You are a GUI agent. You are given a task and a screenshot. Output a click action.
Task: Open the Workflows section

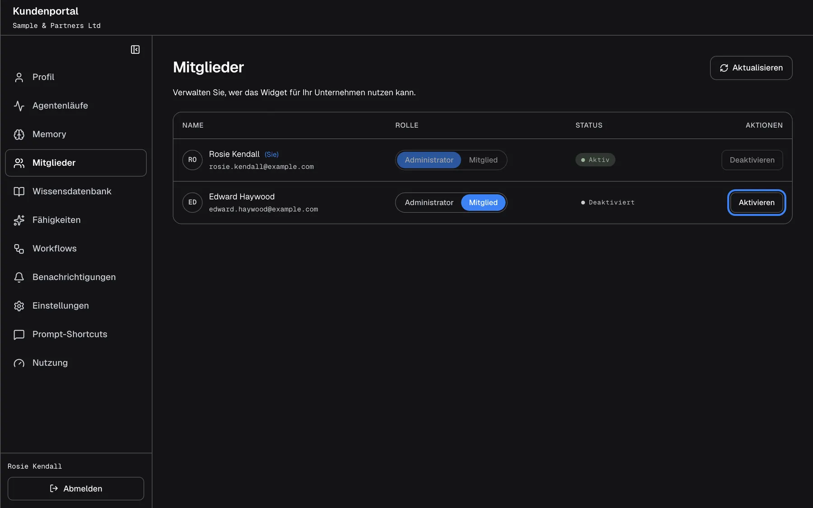point(76,249)
